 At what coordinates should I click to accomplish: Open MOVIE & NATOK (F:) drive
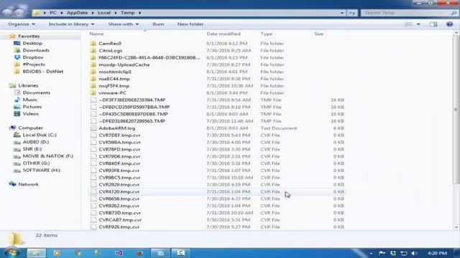48,156
